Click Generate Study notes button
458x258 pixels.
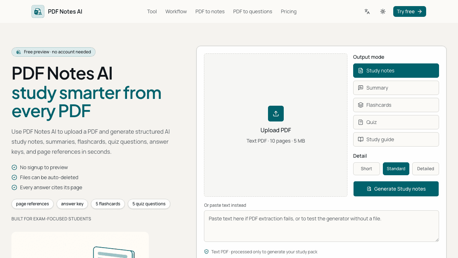click(x=396, y=189)
